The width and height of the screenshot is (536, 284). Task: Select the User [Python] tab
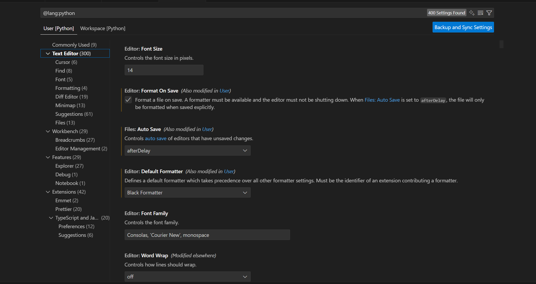coord(59,28)
